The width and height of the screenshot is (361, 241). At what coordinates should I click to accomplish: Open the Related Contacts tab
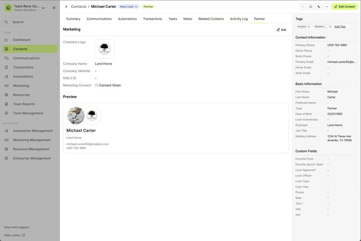pyautogui.click(x=211, y=19)
